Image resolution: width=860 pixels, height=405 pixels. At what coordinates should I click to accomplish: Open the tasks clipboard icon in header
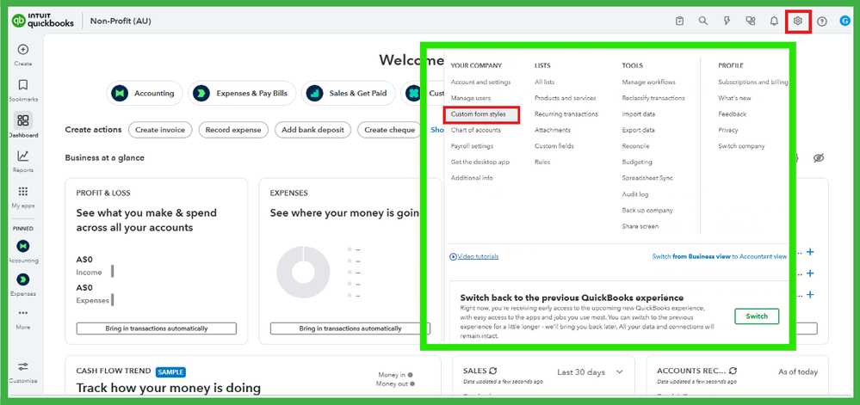[x=679, y=21]
